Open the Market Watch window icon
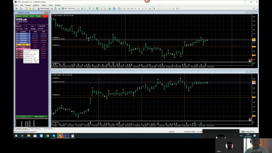This screenshot has height=153, width=272. (x=26, y=8)
